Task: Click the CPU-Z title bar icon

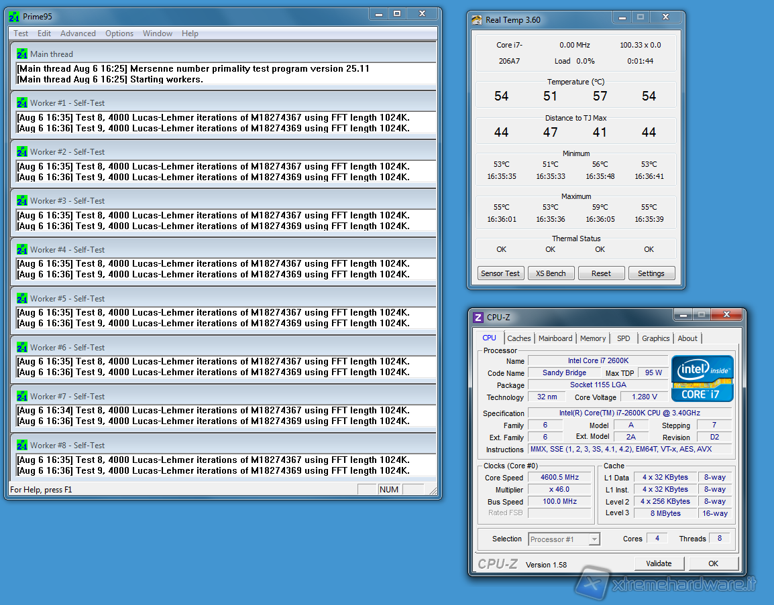Action: [478, 318]
